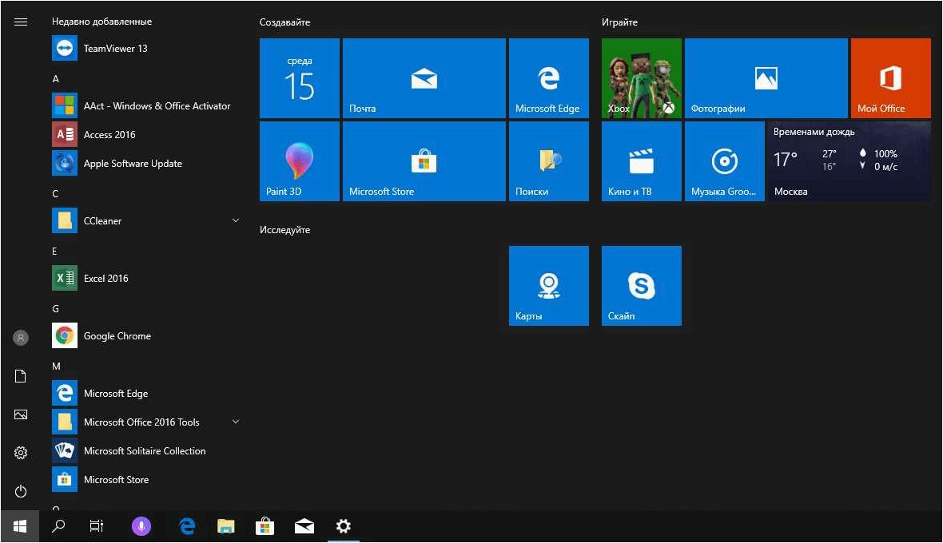Open the Москва weather tile

[x=849, y=161]
